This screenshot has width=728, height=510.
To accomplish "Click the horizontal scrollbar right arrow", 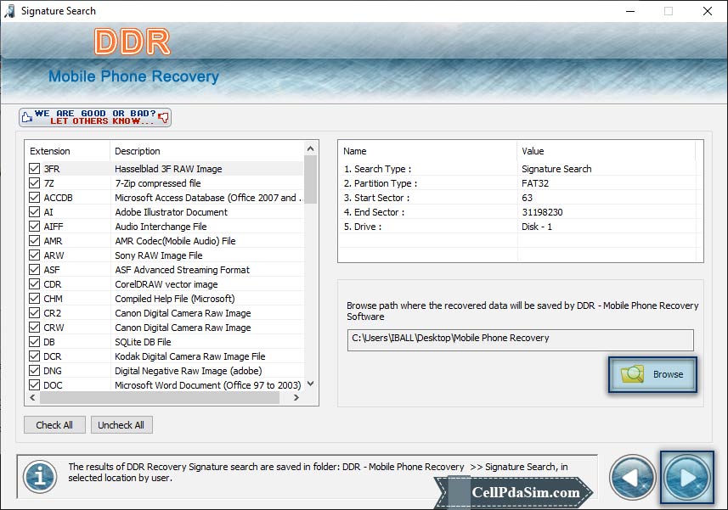I will [x=296, y=397].
